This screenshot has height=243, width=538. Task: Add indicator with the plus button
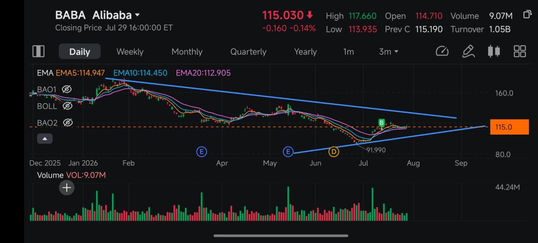67,187
